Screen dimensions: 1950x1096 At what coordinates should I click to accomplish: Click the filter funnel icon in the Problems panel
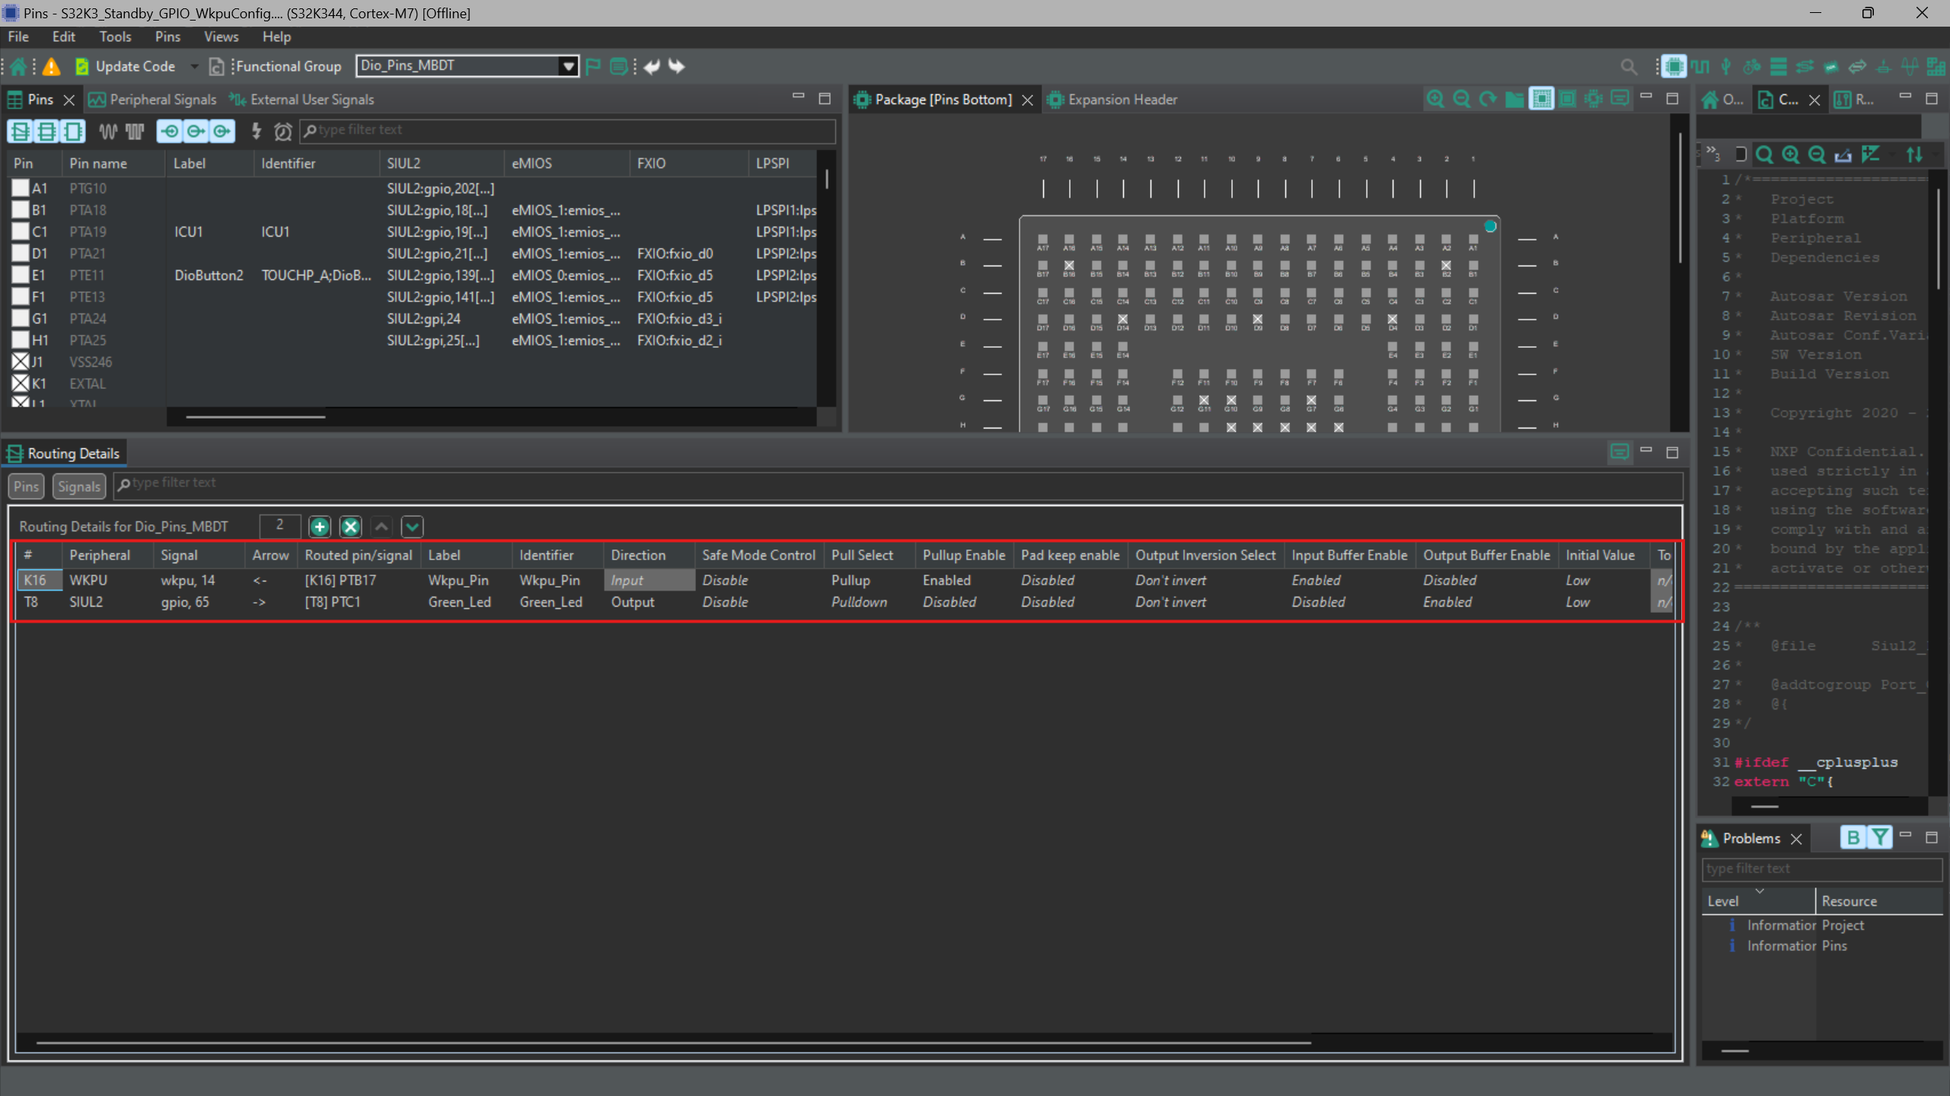point(1879,837)
